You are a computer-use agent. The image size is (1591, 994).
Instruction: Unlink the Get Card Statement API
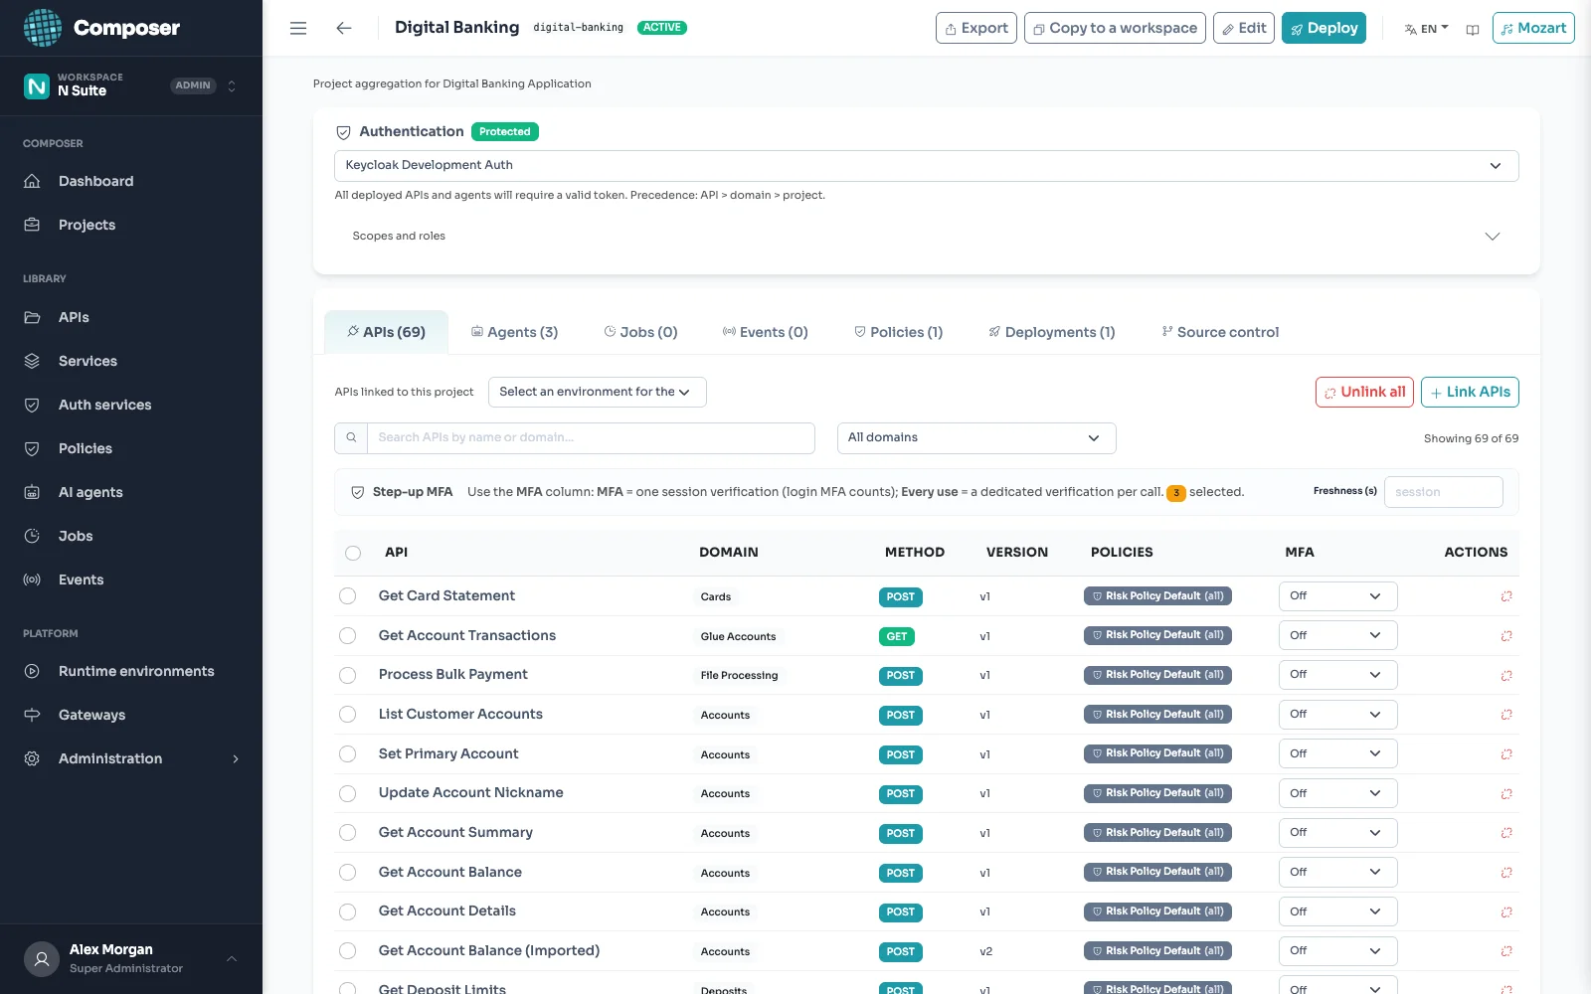click(x=1506, y=596)
